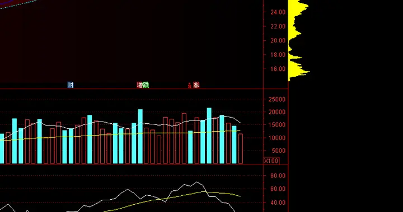
Task: Click the 16.00 price axis label
Action: tap(278, 69)
